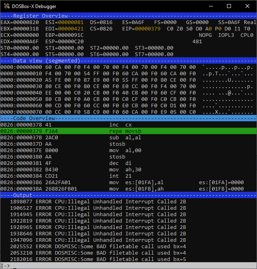This screenshot has width=257, height=269.
Task: Click the 481 cycle counter value
Action: tap(197, 42)
